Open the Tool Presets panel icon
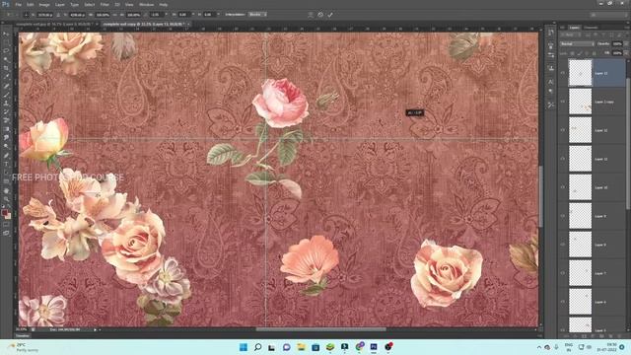Viewport: 631px width, 355px height. pyautogui.click(x=551, y=105)
